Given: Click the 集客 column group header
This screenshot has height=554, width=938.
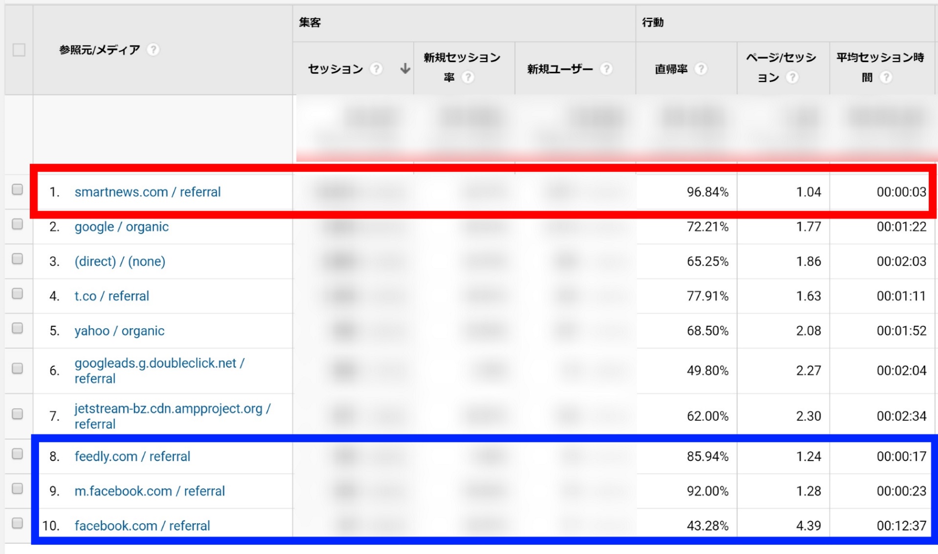Looking at the screenshot, I should 310,22.
